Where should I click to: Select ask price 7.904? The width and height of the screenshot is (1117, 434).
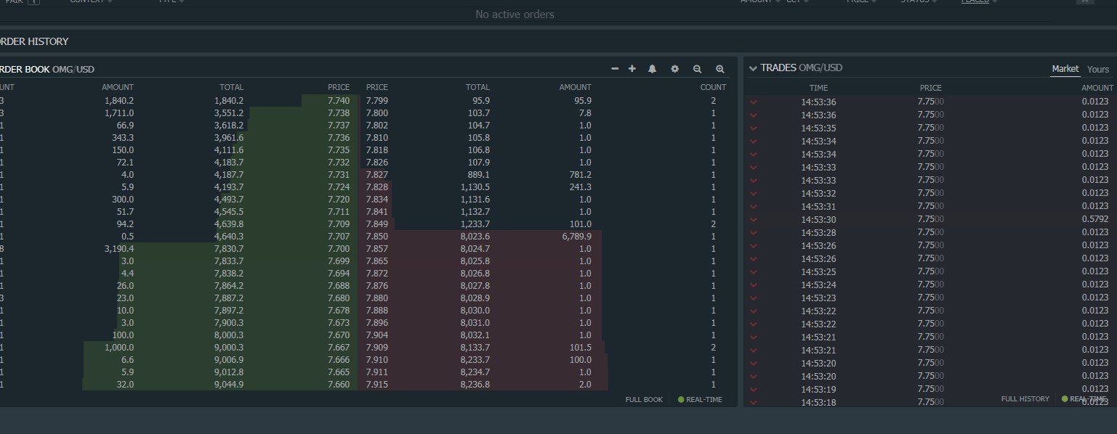coord(377,335)
